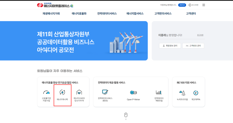Open the 전력데이터서비스 menu
This screenshot has height=123, width=233.
[107, 13]
